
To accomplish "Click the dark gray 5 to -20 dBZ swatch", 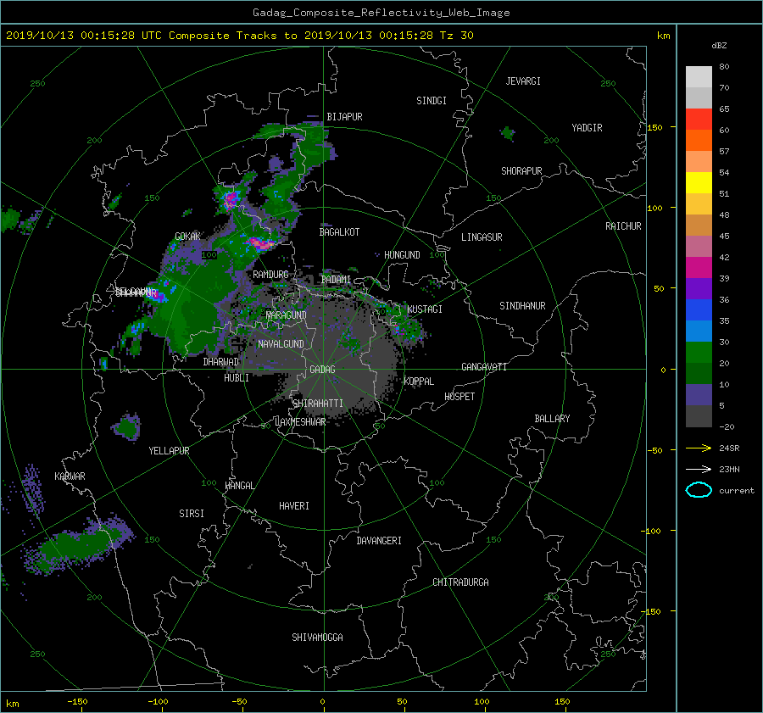I will 699,416.
